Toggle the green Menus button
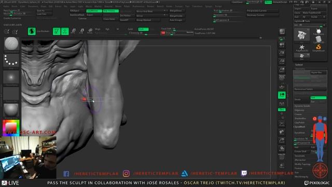332x187 pixels. tap(268, 2)
